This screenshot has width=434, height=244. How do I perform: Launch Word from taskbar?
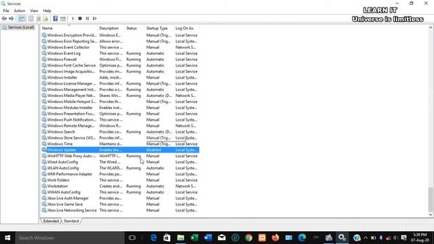(x=208, y=238)
